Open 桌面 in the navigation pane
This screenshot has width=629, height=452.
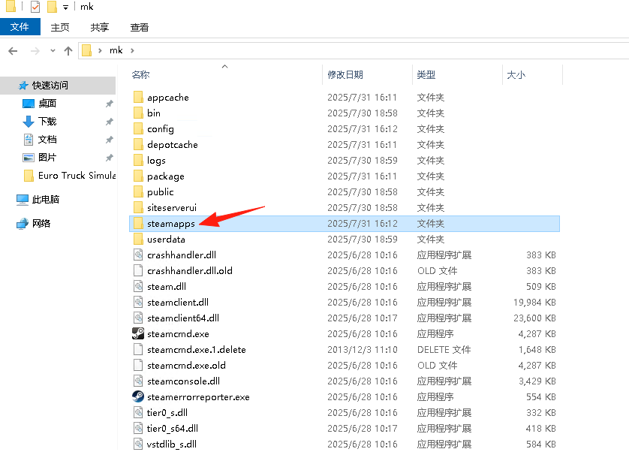47,103
